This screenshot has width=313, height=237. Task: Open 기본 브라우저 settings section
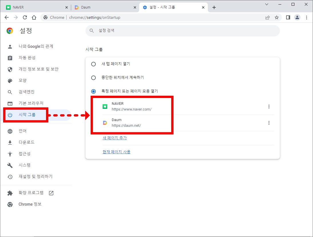tap(36, 103)
